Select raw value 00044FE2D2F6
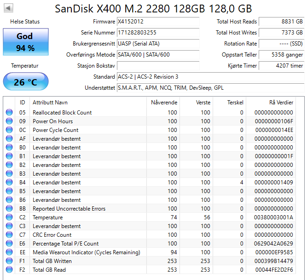307x280 pixels. click(x=274, y=269)
